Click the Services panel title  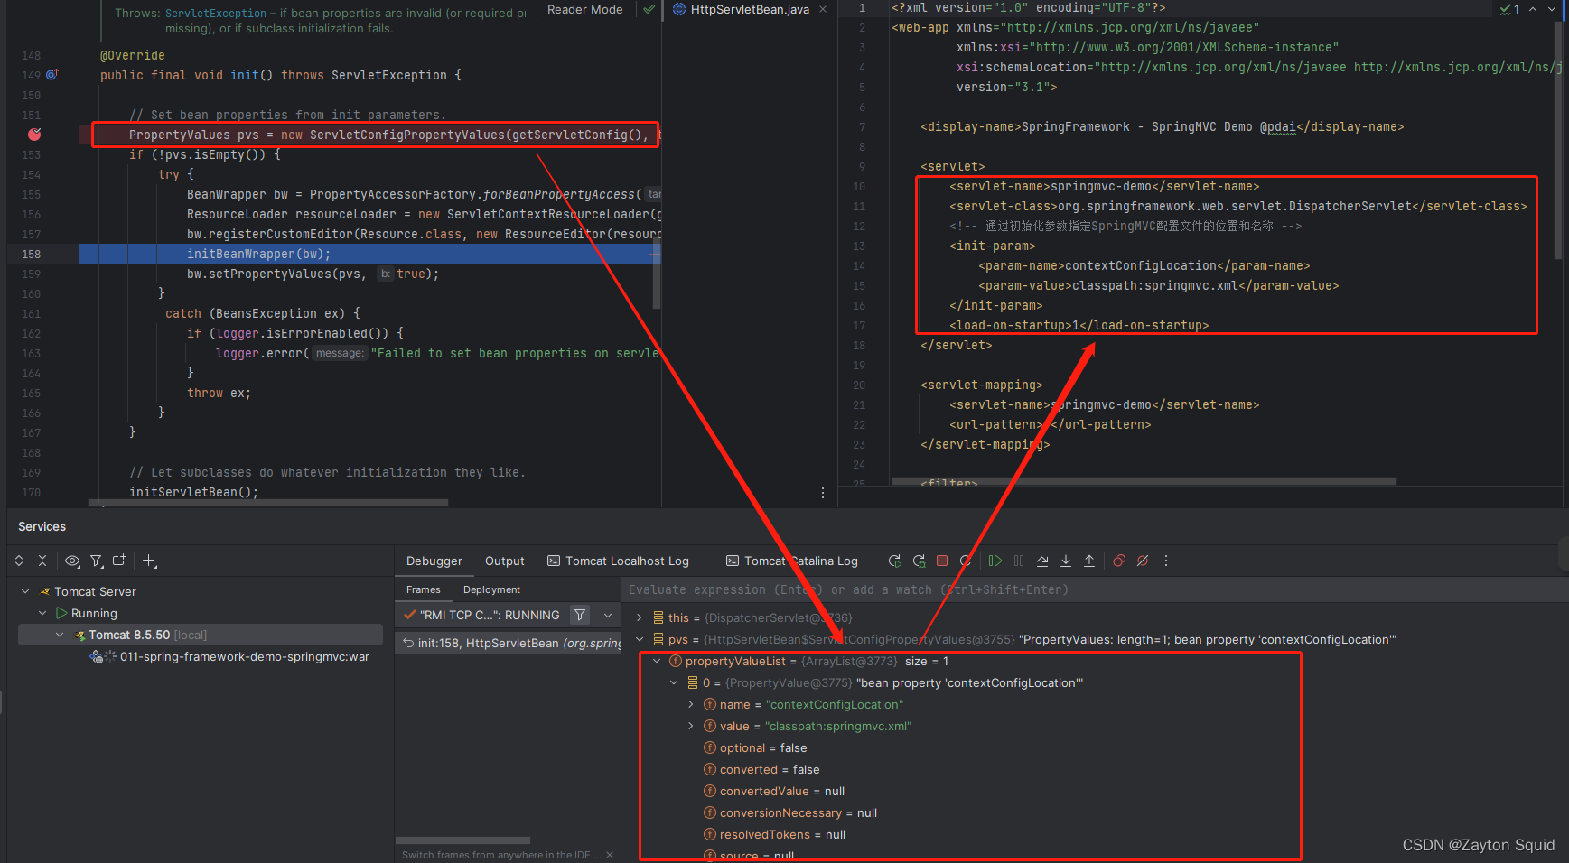(x=42, y=526)
